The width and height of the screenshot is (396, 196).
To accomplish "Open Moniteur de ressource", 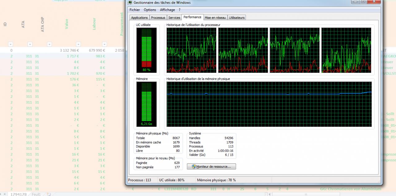I will (211, 166).
